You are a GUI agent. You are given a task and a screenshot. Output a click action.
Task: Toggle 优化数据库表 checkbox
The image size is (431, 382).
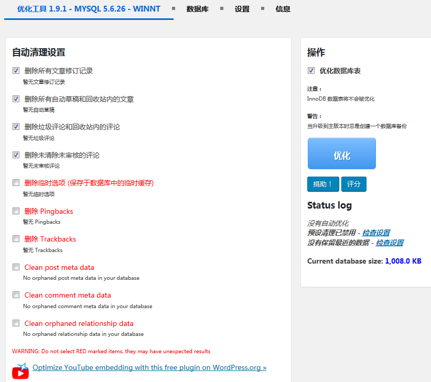tap(311, 71)
